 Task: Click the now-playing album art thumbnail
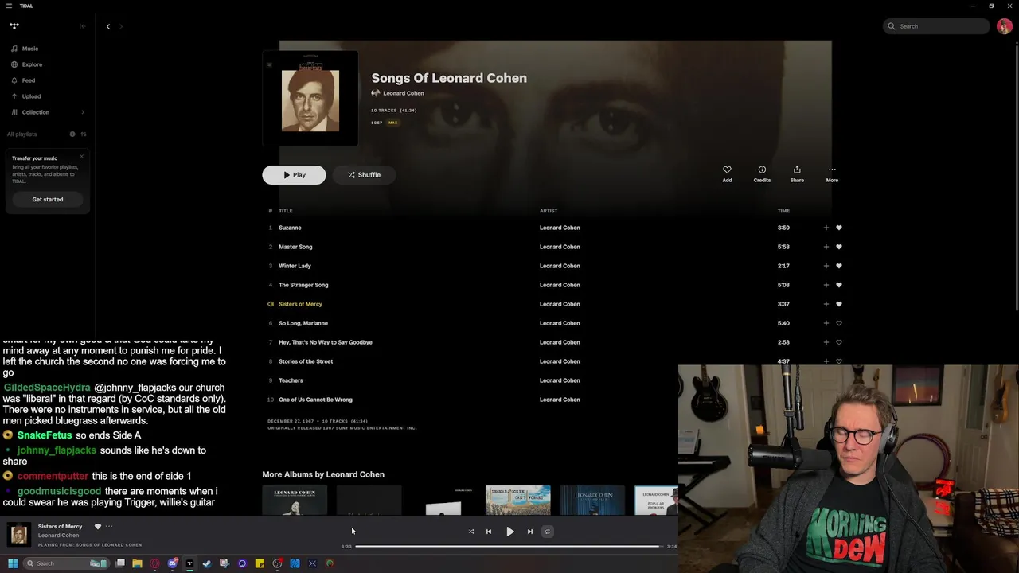click(x=19, y=535)
